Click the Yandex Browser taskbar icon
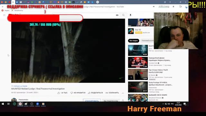Screen dimensions: 206x116 [x=20, y=104]
